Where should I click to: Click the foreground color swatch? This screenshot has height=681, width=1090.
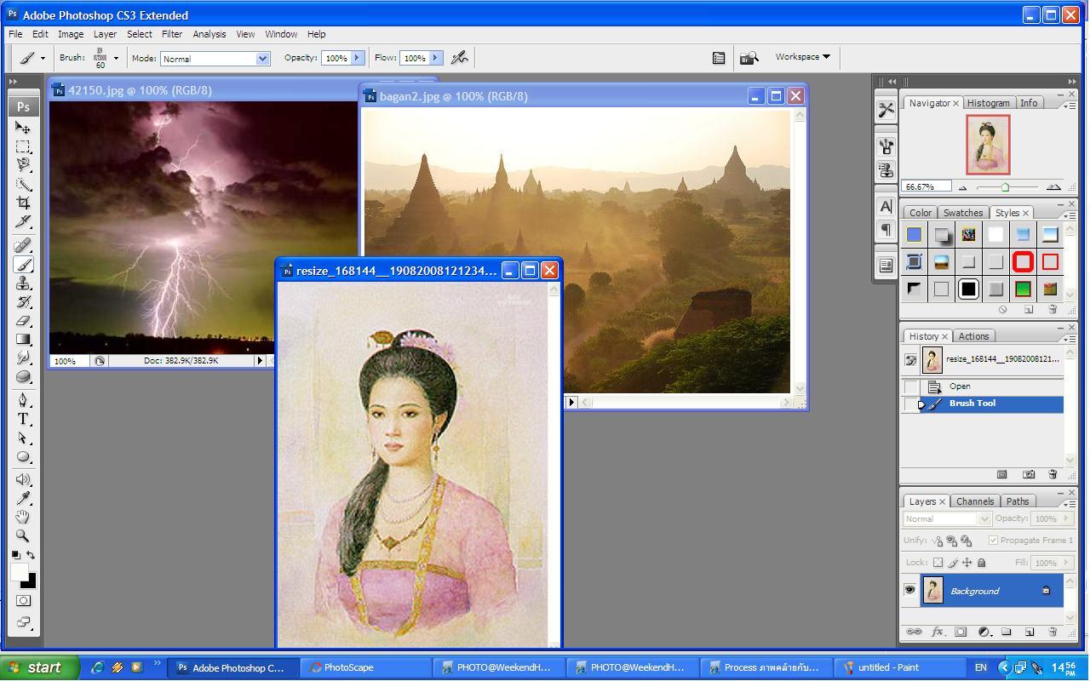pyautogui.click(x=19, y=572)
